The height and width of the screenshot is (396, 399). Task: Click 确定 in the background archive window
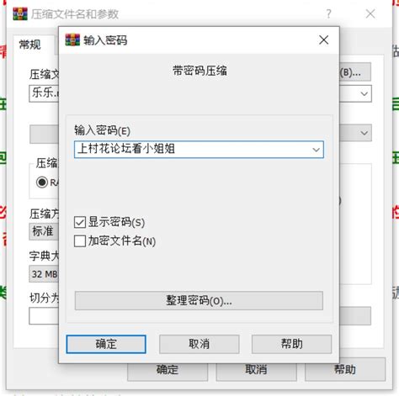[x=168, y=371]
